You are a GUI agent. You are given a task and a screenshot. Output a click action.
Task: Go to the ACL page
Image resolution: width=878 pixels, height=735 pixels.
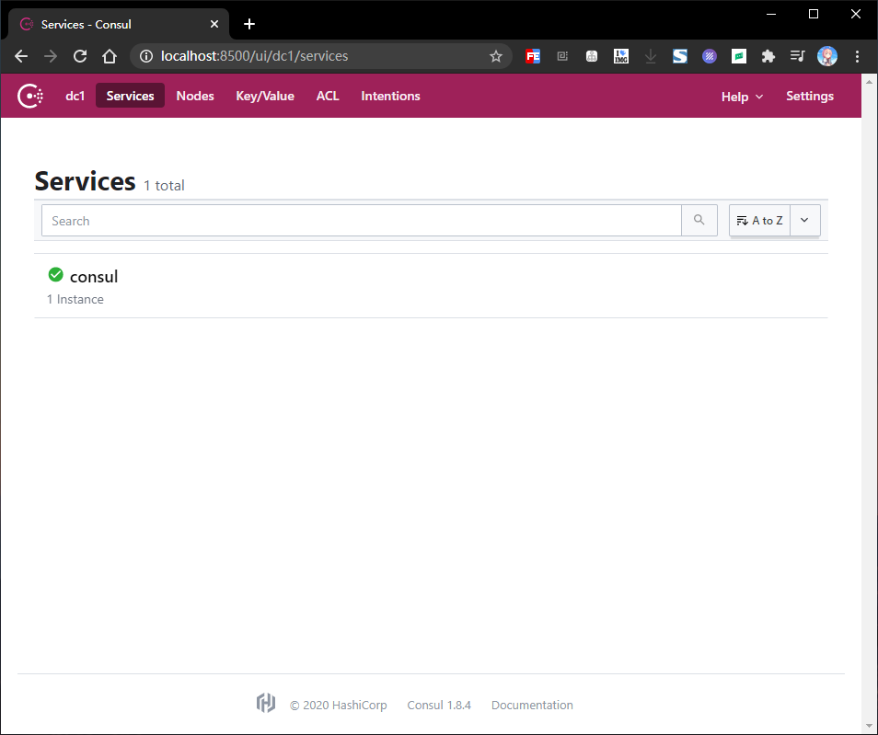[328, 96]
